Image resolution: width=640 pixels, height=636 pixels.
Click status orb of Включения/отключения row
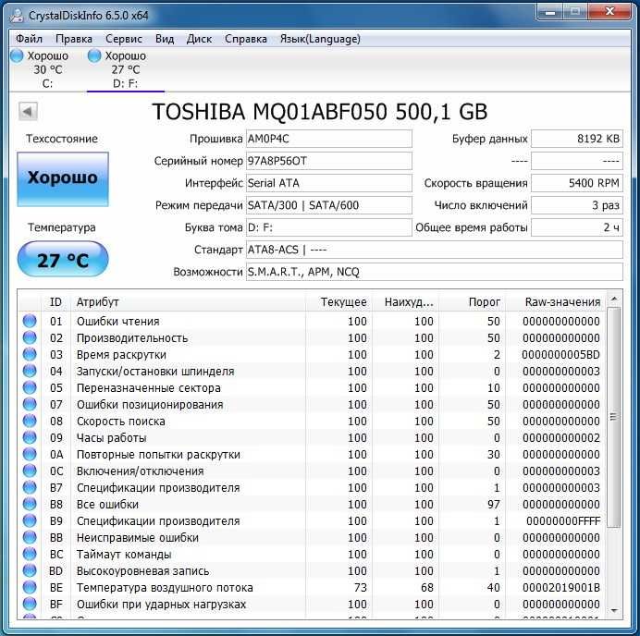tap(30, 471)
